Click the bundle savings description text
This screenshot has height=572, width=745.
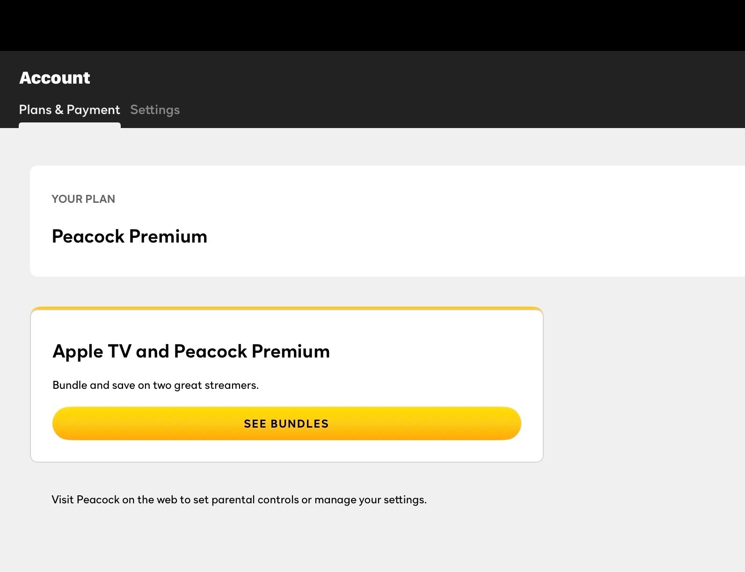tap(155, 385)
